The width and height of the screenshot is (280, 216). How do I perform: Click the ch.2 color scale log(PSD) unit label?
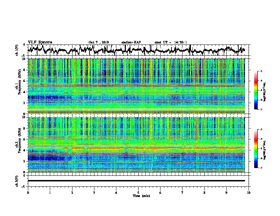click(264, 150)
